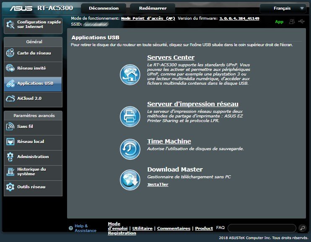This screenshot has width=311, height=242.
Task: Click the connected clients users icon
Action: (x=292, y=21)
